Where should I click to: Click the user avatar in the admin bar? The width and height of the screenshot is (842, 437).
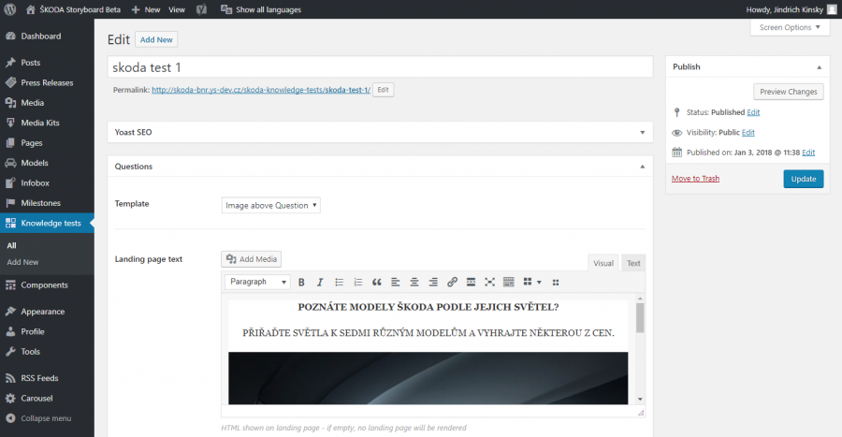[832, 9]
